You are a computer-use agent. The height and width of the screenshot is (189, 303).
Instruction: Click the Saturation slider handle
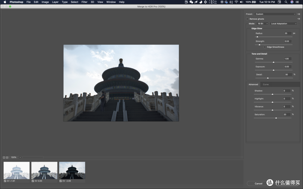[x=276, y=118]
